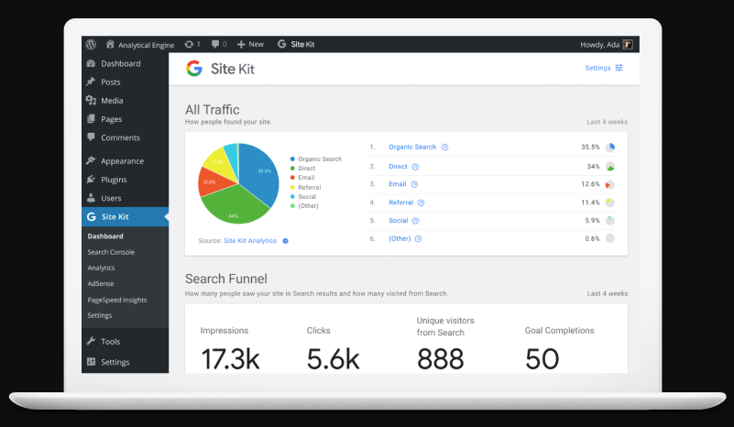Click the person icon beside Users
This screenshot has width=734, height=427.
pos(91,198)
